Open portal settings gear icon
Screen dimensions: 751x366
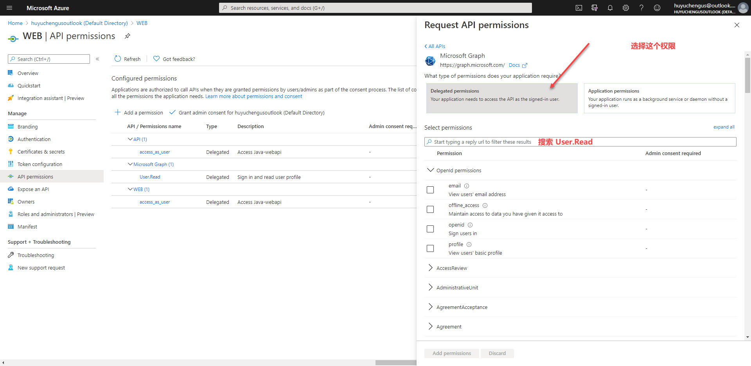click(x=626, y=8)
